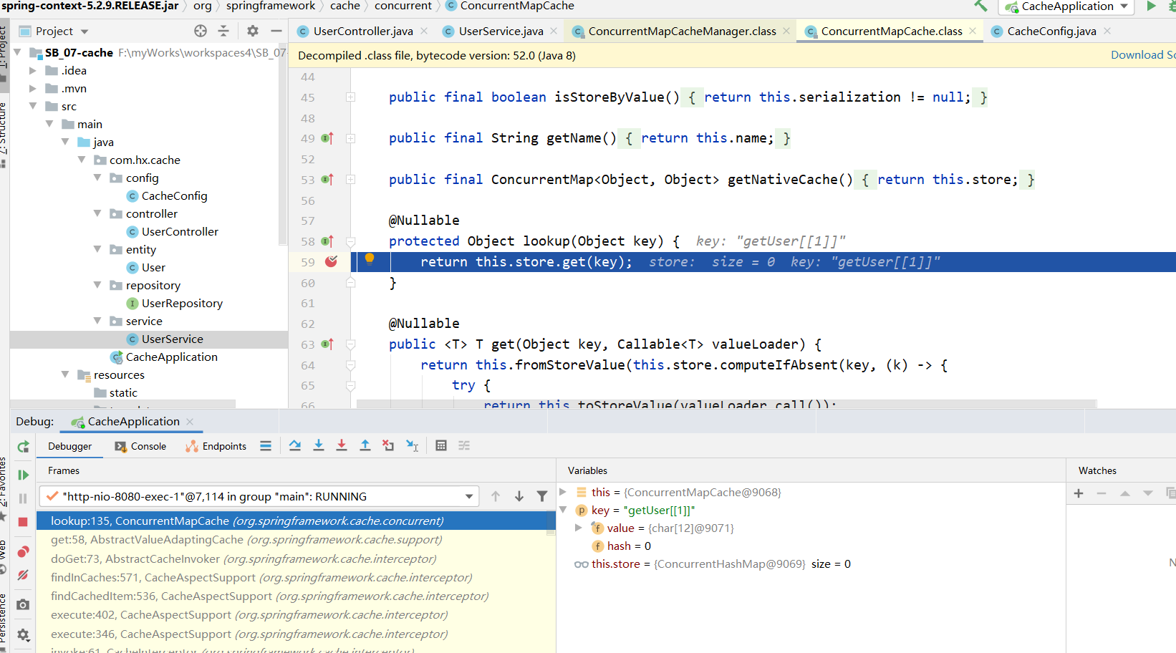The width and height of the screenshot is (1176, 653).
Task: Click the concurrent breadcrumb in the navigation bar
Action: (403, 6)
